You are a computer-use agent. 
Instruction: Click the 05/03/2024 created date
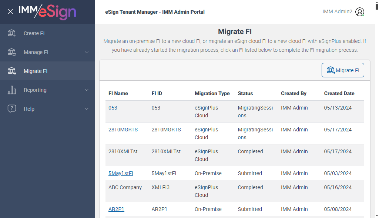click(338, 173)
